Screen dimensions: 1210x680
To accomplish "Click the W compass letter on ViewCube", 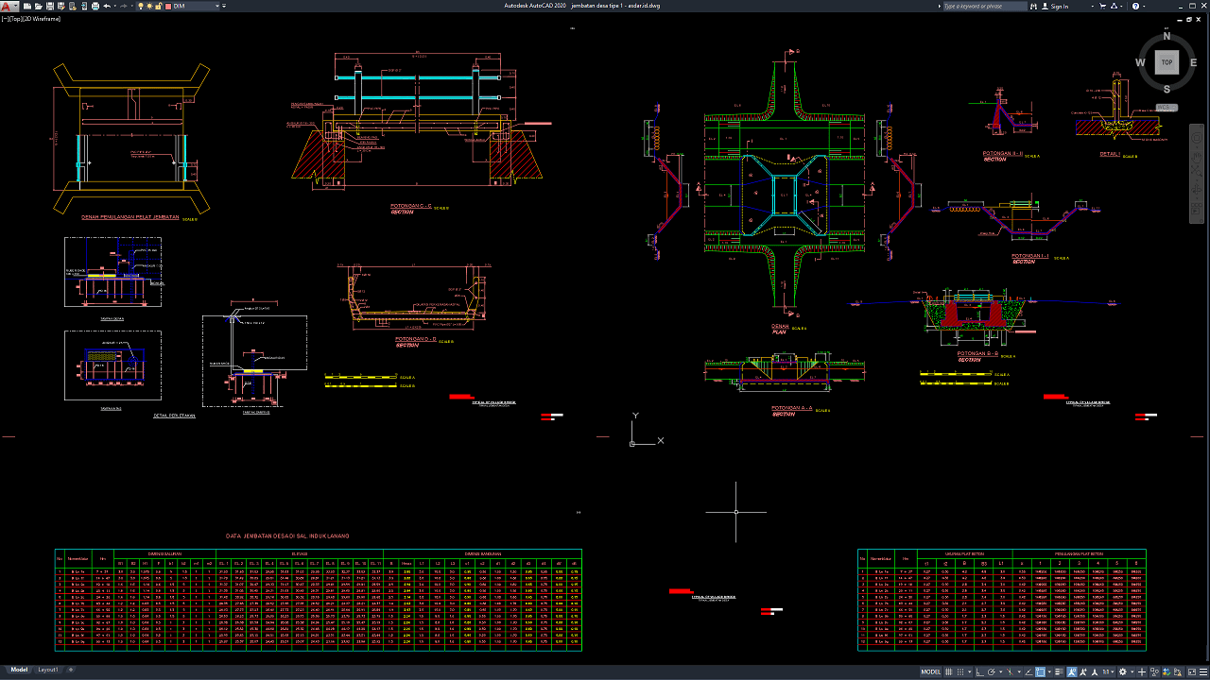I will (1140, 63).
